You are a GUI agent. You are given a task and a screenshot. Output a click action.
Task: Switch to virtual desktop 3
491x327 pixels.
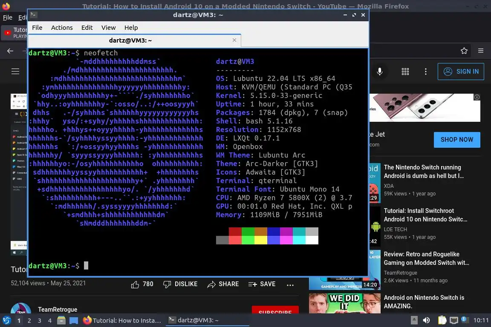(x=40, y=321)
